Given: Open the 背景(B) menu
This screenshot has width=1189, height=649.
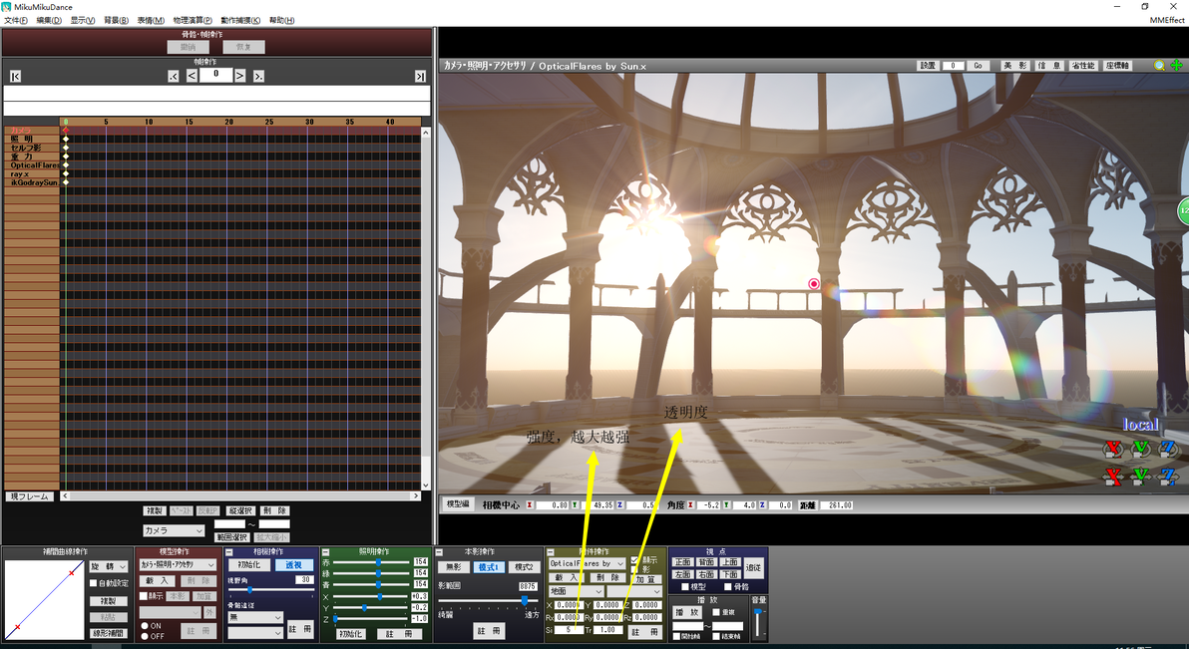Looking at the screenshot, I should click(116, 21).
